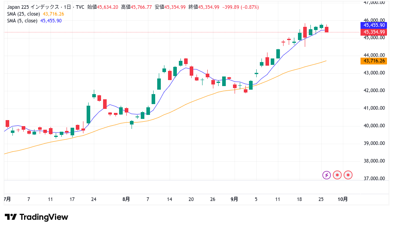Screen dimensions: 393x229
Task: Select the SMA (25, close) indicator legend
Action: (x=22, y=14)
